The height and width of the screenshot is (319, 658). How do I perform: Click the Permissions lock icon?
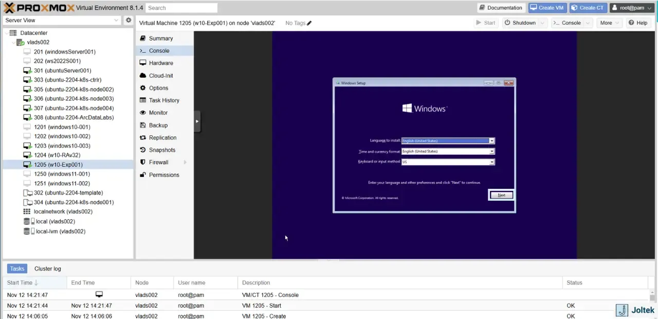[143, 175]
